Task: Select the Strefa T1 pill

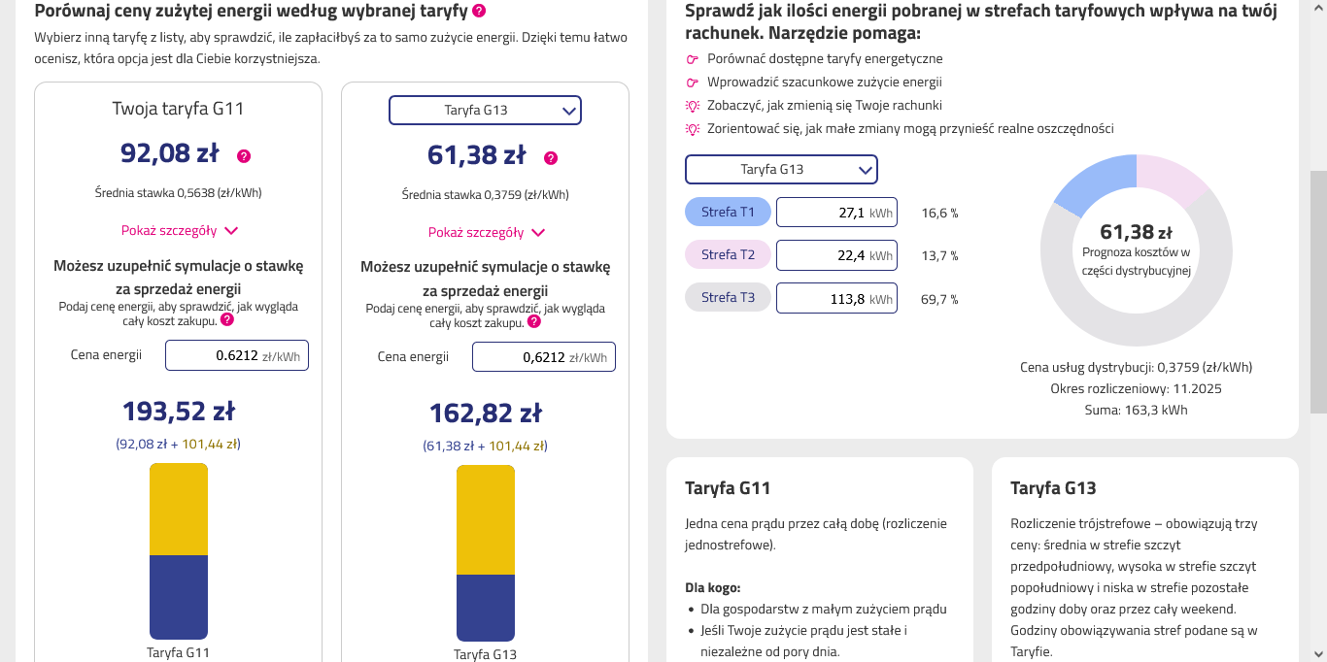Action: tap(728, 212)
